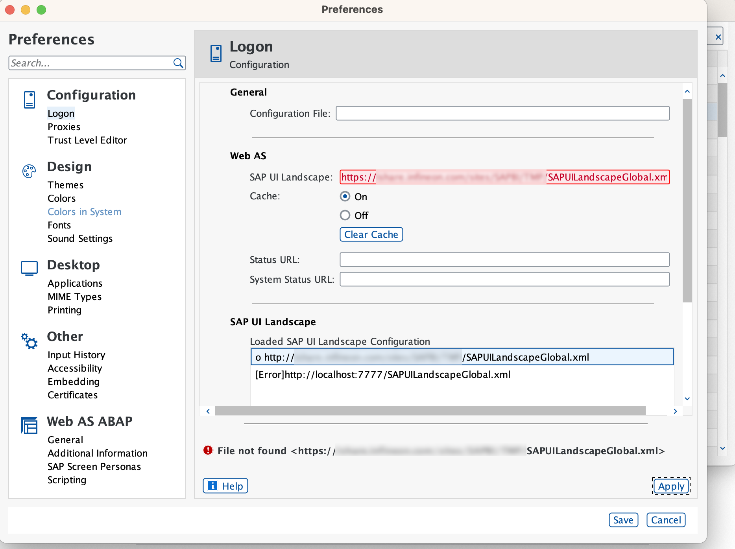
Task: Select the Design category heading
Action: click(69, 167)
